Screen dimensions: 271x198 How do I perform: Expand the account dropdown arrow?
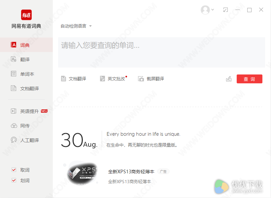213,10
